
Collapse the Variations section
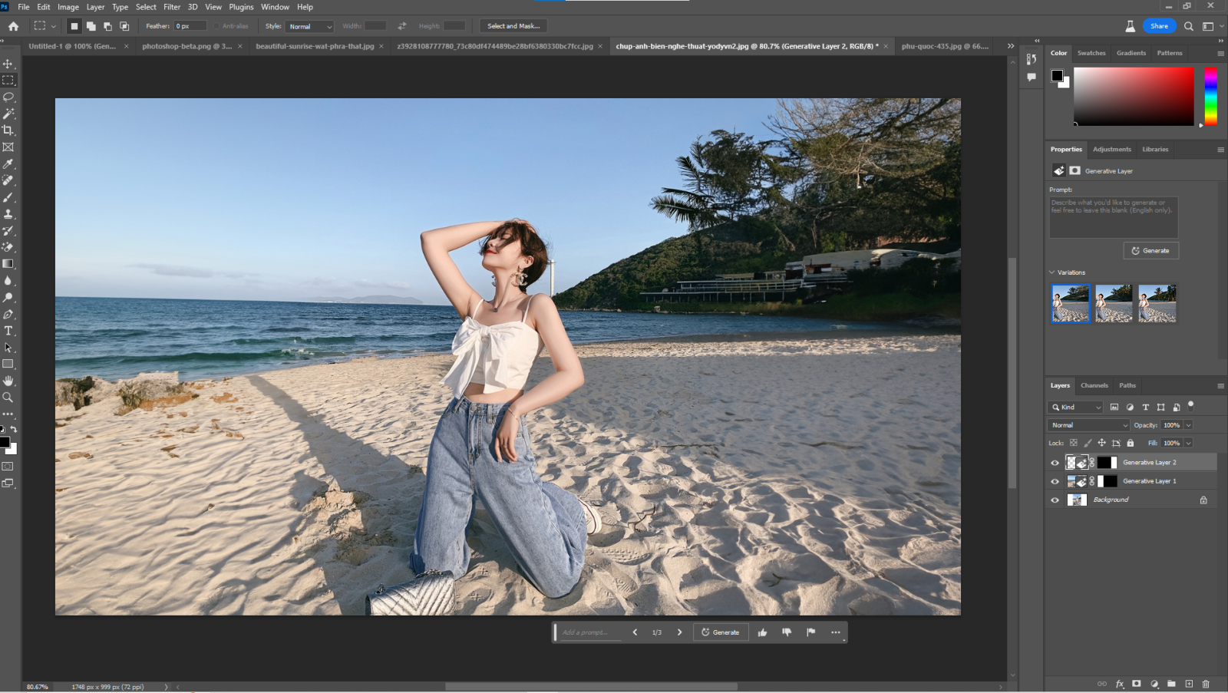coord(1052,272)
